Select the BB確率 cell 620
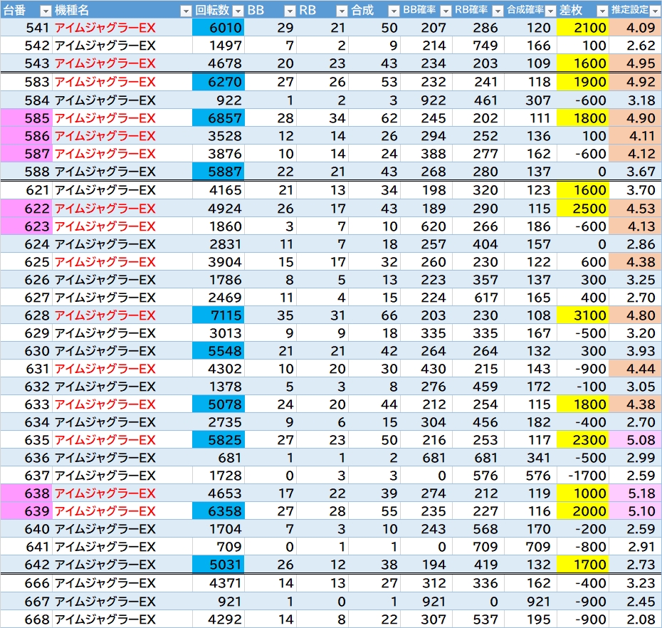The height and width of the screenshot is (628, 662). pos(426,226)
